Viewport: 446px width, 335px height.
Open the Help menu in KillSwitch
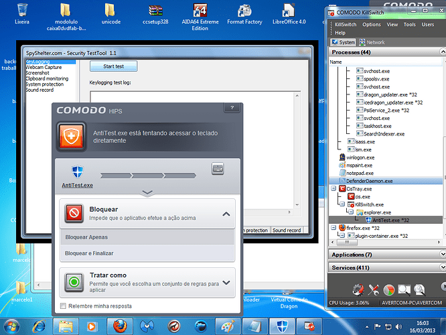coord(340,33)
